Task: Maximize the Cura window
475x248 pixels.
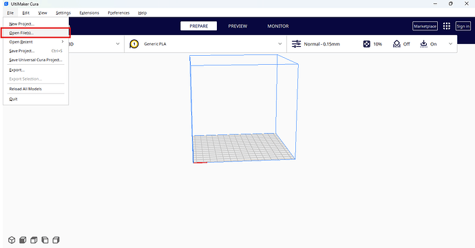Action: coord(451,4)
